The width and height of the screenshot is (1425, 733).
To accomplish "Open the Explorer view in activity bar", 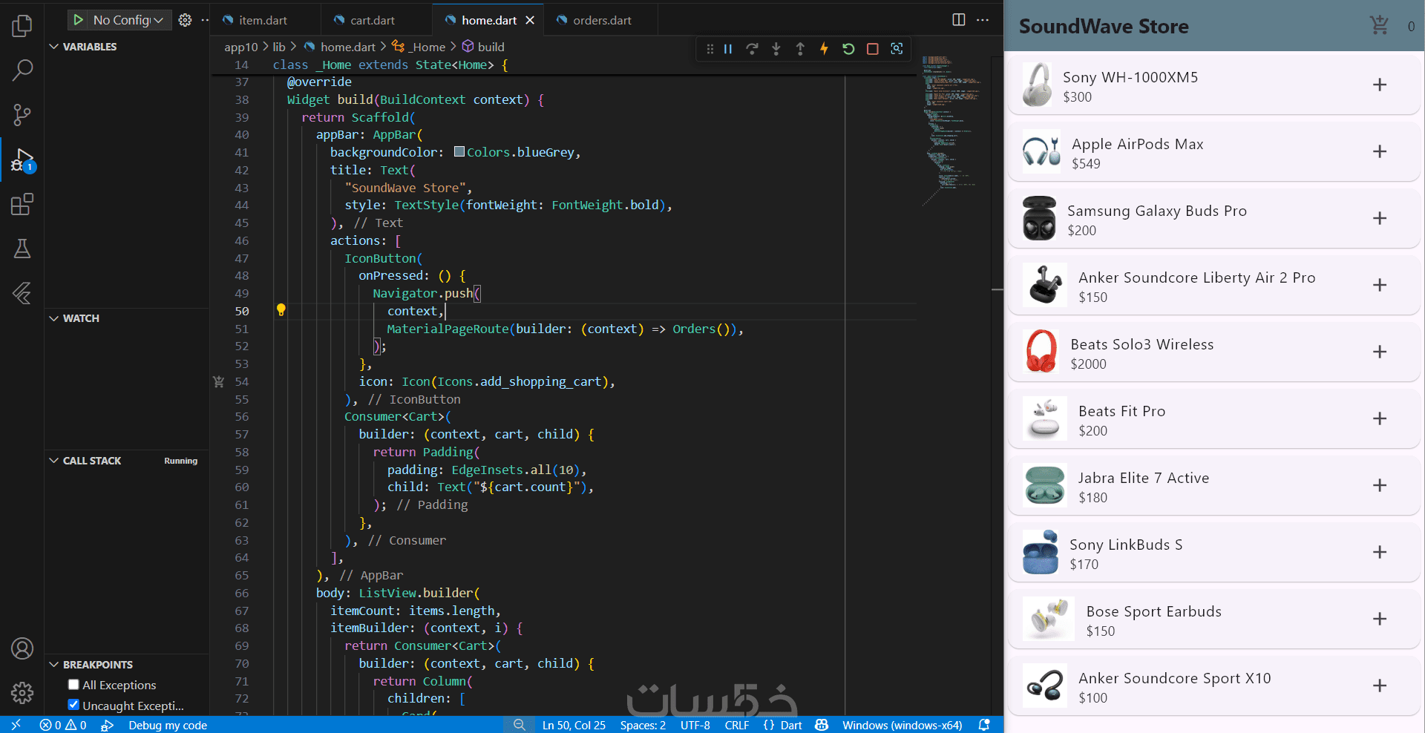I will pos(22,26).
